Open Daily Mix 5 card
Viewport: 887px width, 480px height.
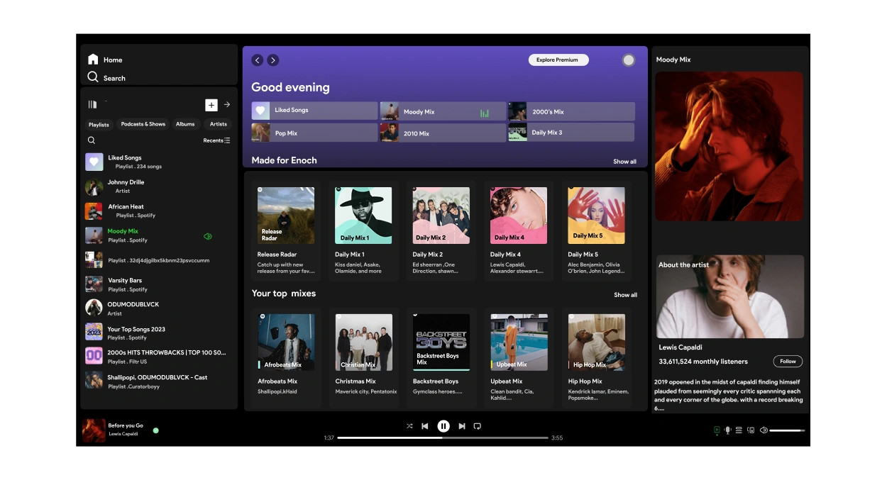coord(596,230)
